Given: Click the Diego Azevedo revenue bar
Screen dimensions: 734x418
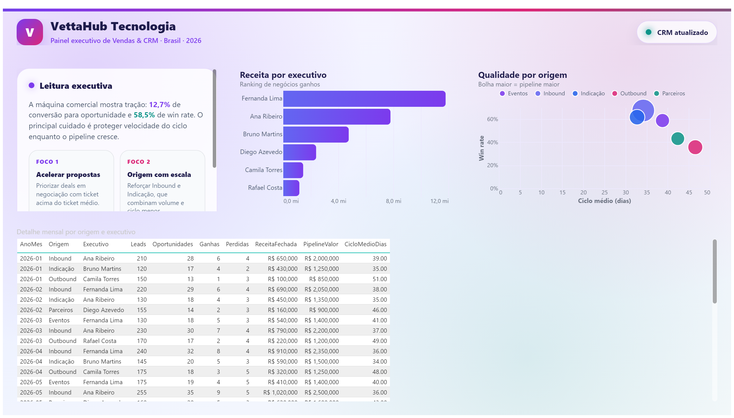Looking at the screenshot, I should click(x=300, y=152).
